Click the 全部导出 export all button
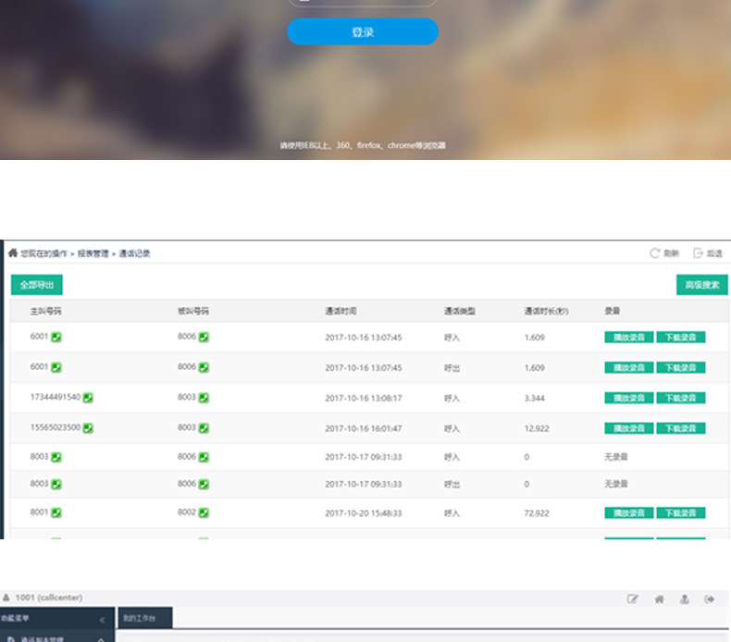Image resolution: width=731 pixels, height=642 pixels. (37, 285)
